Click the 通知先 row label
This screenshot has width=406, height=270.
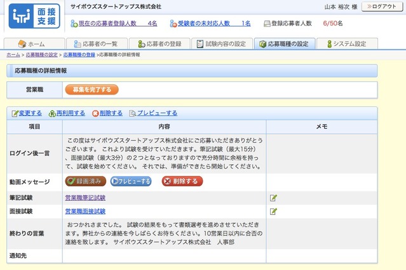pos(18,255)
